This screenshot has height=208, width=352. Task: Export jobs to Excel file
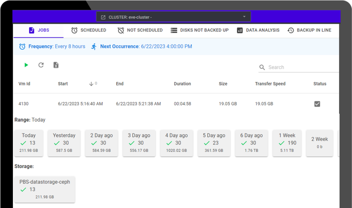[x=56, y=65]
